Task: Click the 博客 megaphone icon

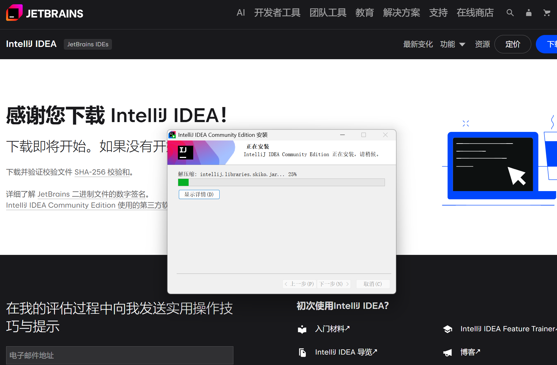Action: tap(448, 352)
